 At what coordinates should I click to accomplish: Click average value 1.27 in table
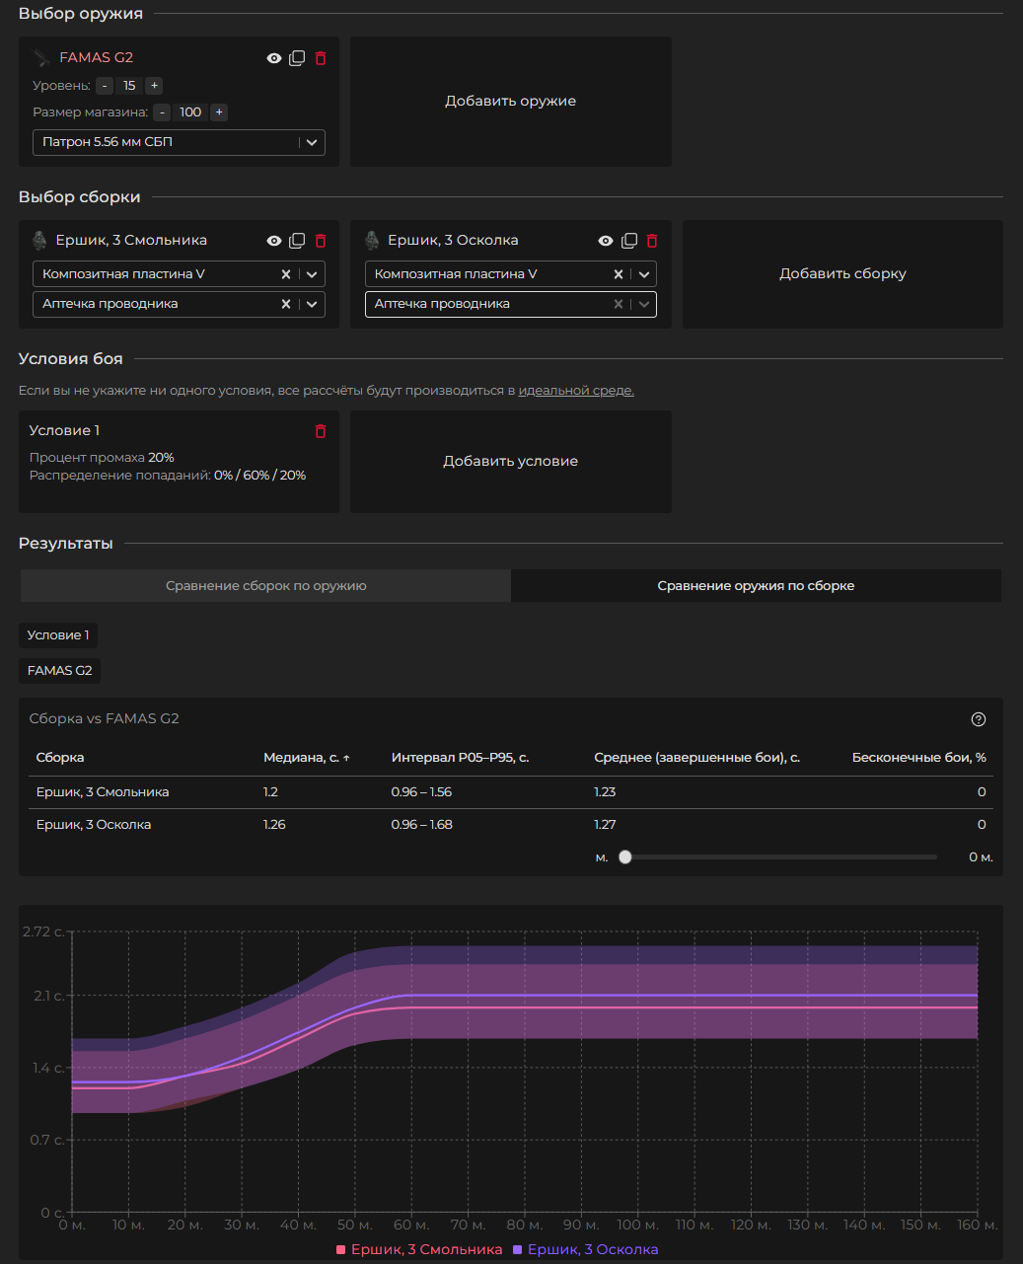(605, 825)
